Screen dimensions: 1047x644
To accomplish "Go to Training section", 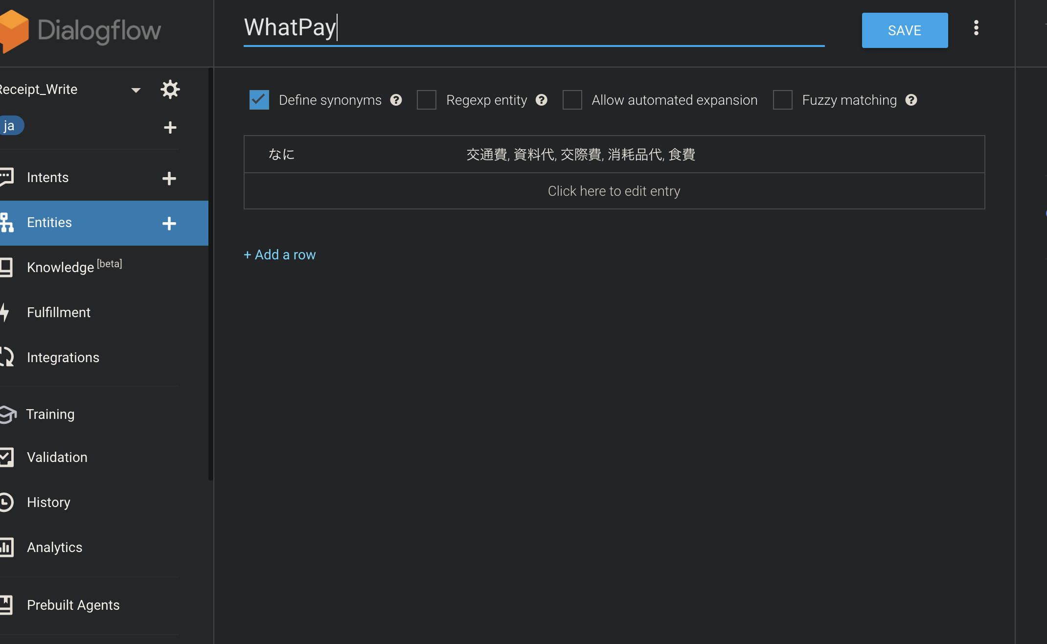I will (50, 414).
